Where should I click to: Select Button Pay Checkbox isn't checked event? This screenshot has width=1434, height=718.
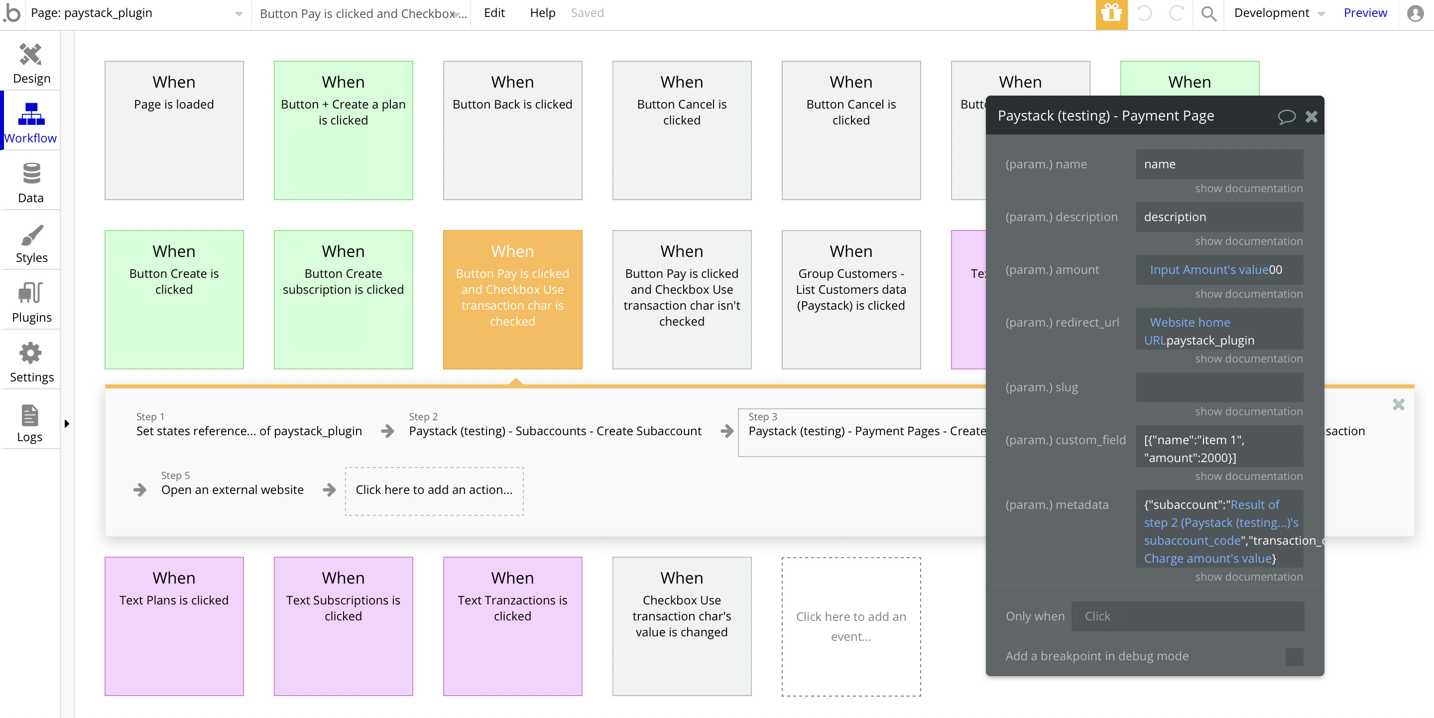[x=681, y=299]
